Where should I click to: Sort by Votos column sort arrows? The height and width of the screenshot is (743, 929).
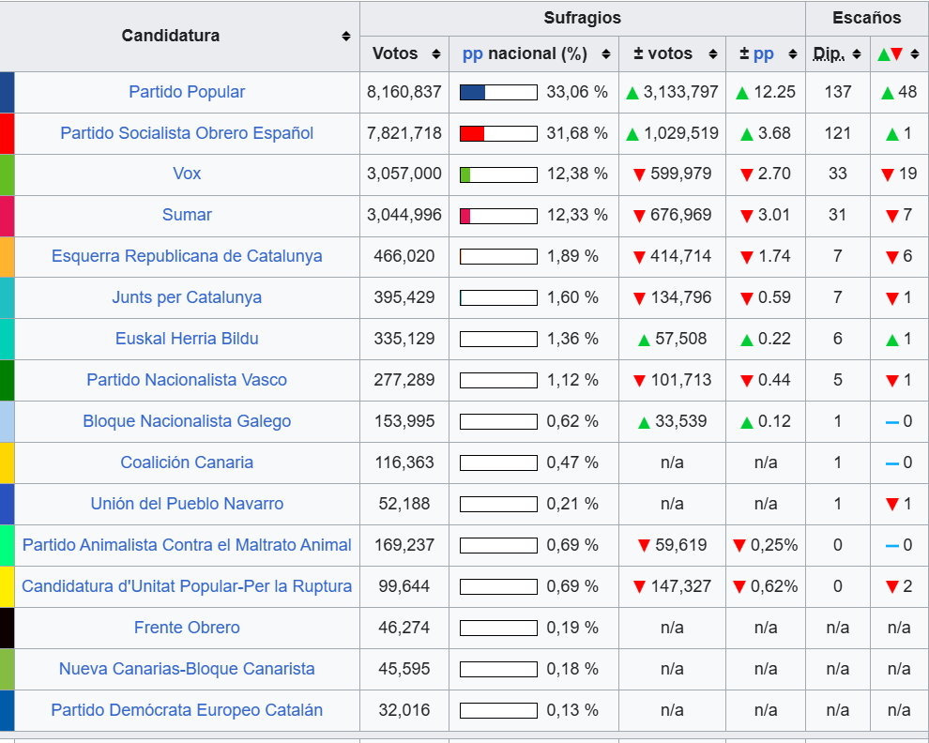(x=436, y=54)
